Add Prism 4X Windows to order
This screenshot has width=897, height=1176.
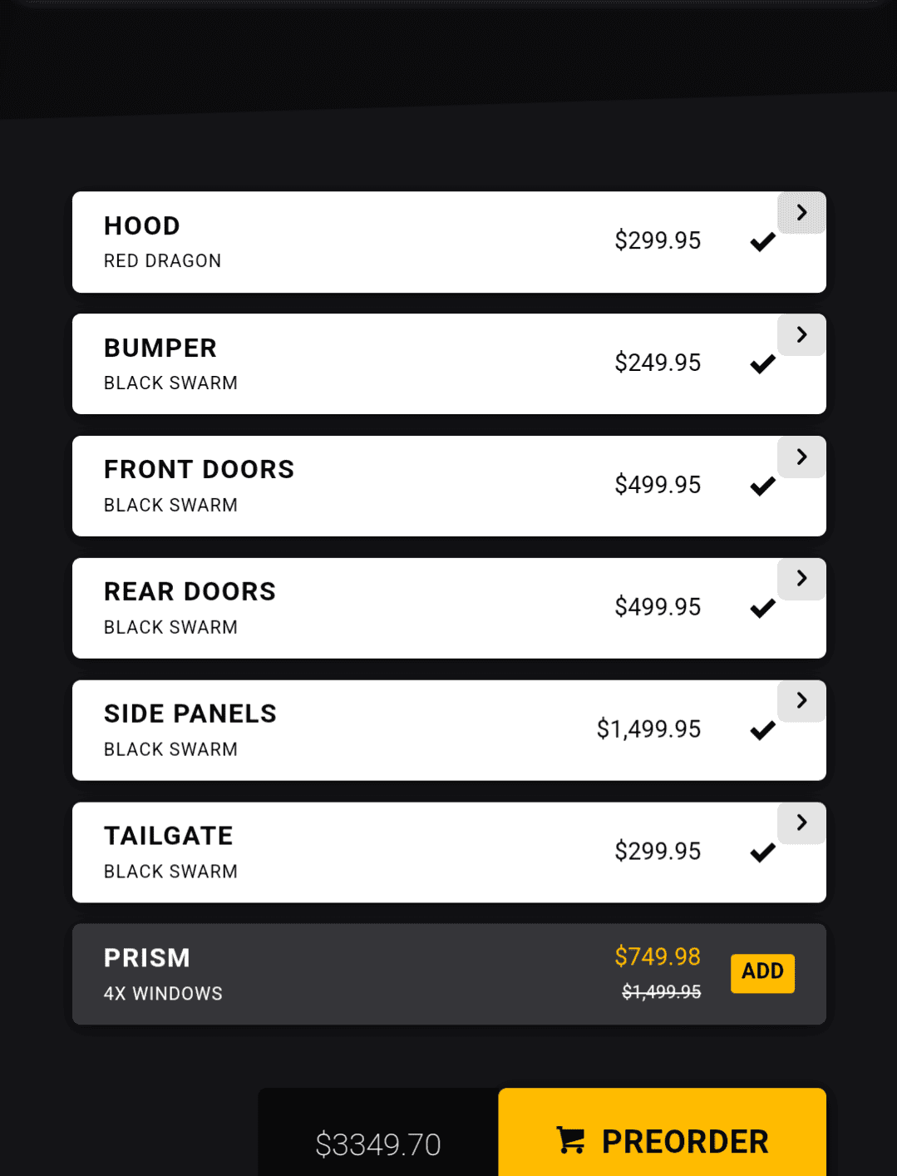(762, 973)
